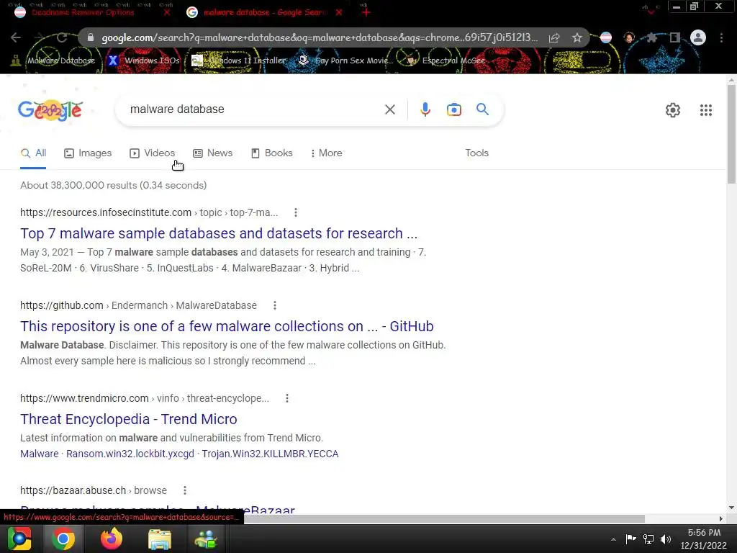Click the vertical scrollbar thumb
The height and width of the screenshot is (553, 737).
coord(731,134)
